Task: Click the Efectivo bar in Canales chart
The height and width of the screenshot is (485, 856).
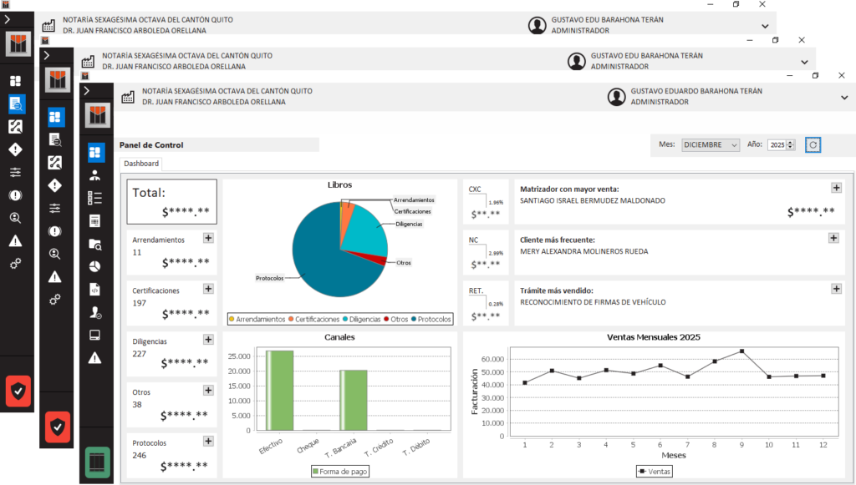Action: [x=279, y=390]
